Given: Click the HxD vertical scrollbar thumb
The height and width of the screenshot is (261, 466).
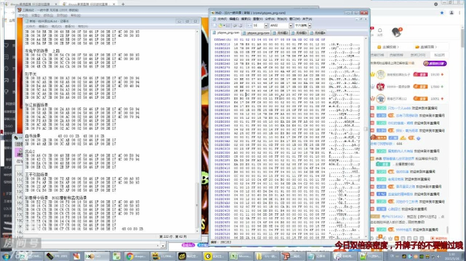Looking at the screenshot, I should pos(366,129).
